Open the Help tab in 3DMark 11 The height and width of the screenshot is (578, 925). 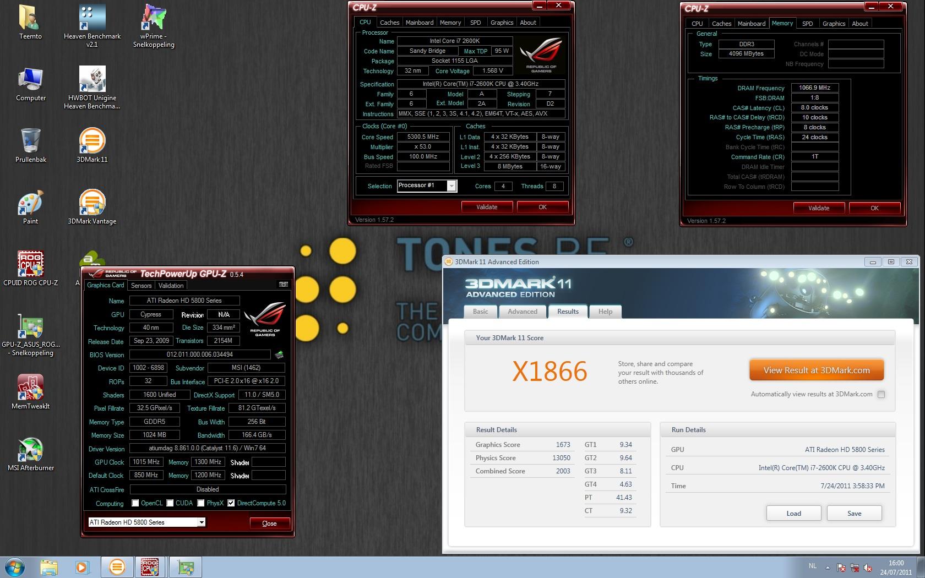[605, 312]
